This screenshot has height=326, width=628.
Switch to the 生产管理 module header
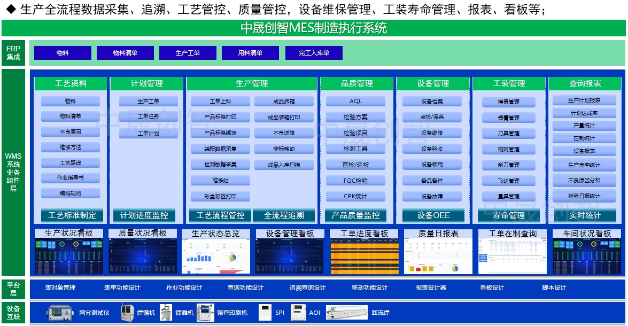coord(252,83)
